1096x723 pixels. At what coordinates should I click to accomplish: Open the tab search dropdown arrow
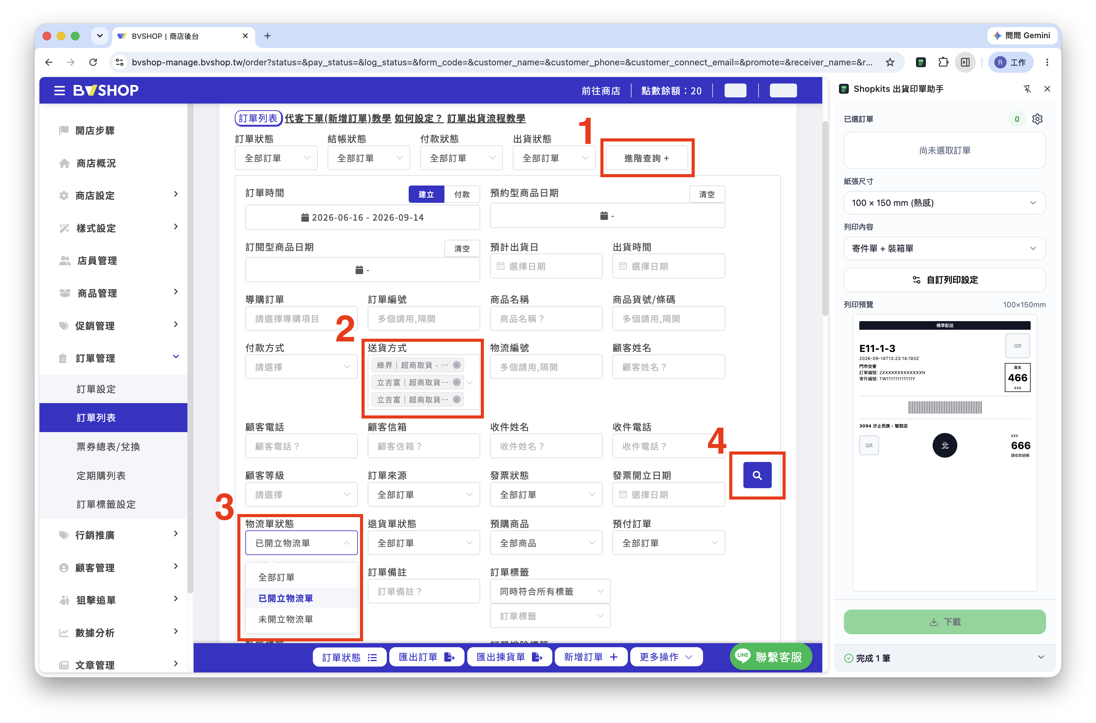click(x=100, y=36)
